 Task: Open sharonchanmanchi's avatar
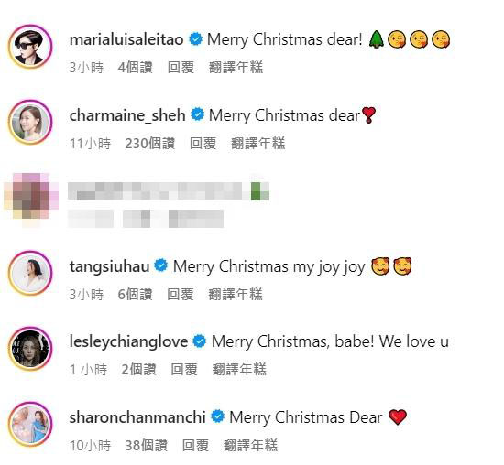(30, 424)
